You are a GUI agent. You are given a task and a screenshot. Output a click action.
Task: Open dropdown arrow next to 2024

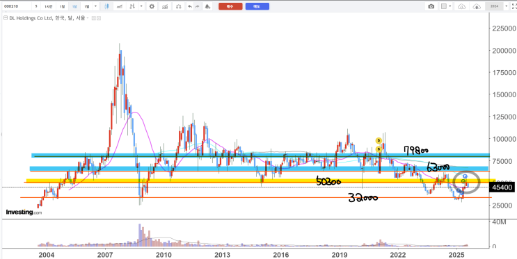click(x=507, y=6)
